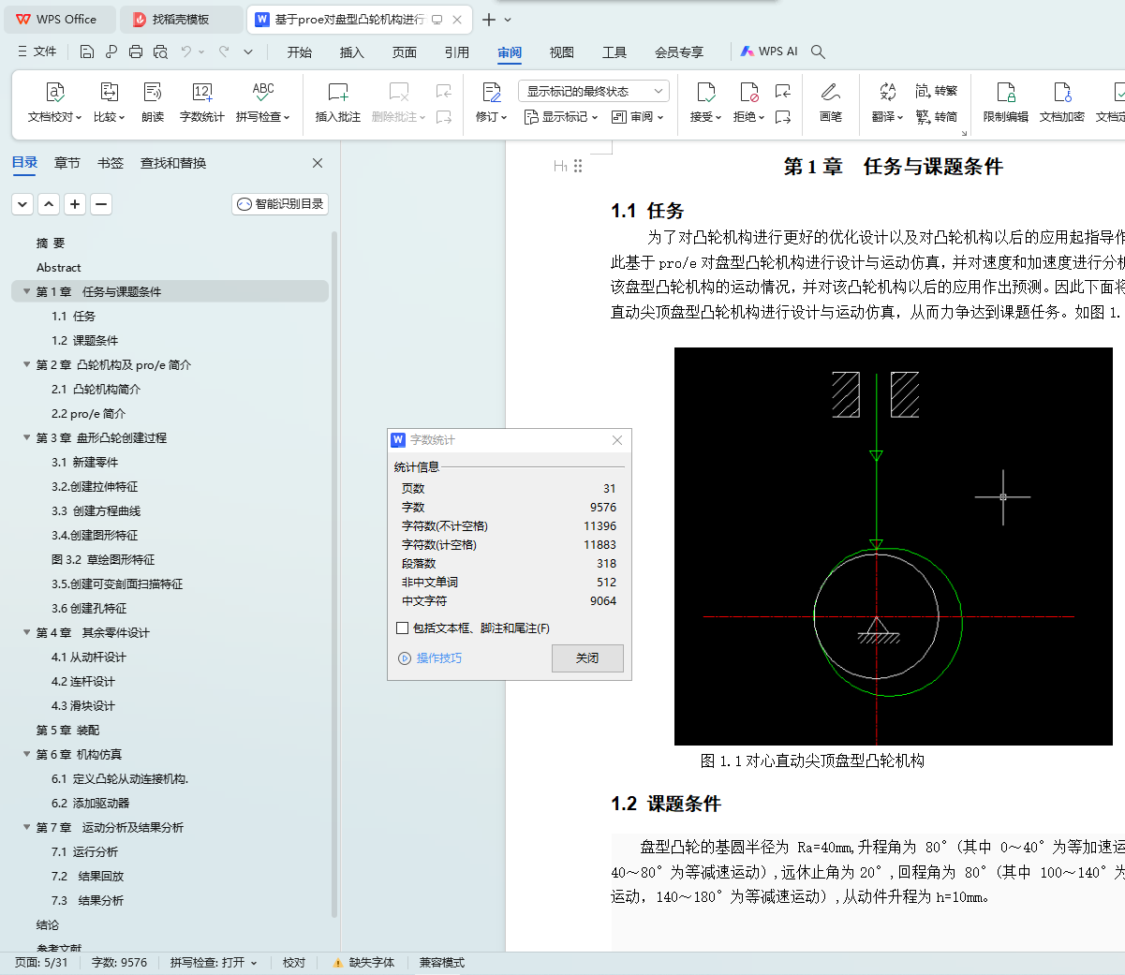Click the 限制编辑 restrict editing icon

[1005, 92]
